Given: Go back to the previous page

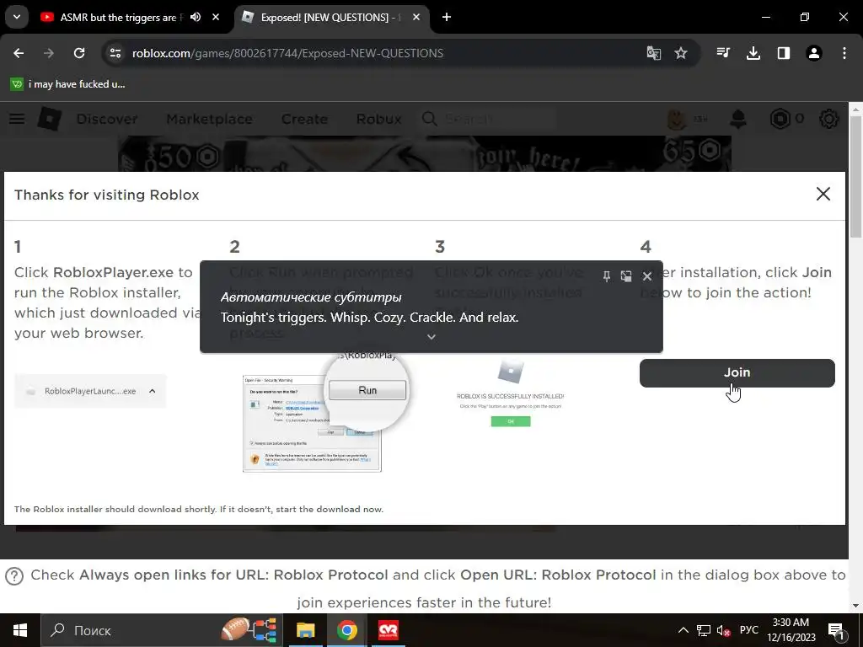Looking at the screenshot, I should (x=19, y=53).
